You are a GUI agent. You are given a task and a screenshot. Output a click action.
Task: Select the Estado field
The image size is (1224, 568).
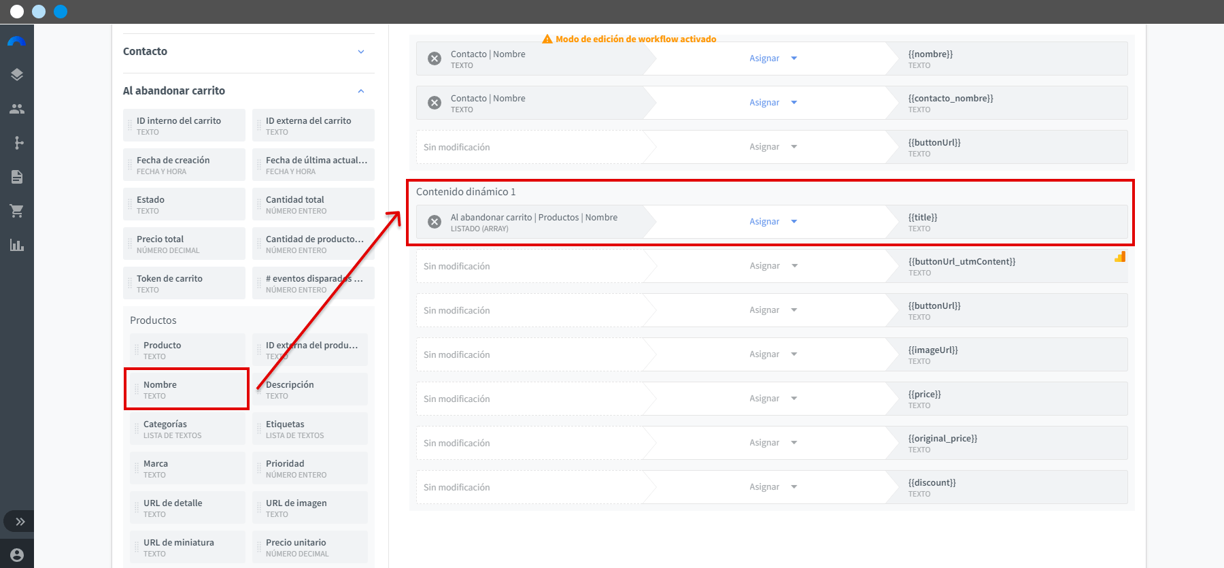184,204
